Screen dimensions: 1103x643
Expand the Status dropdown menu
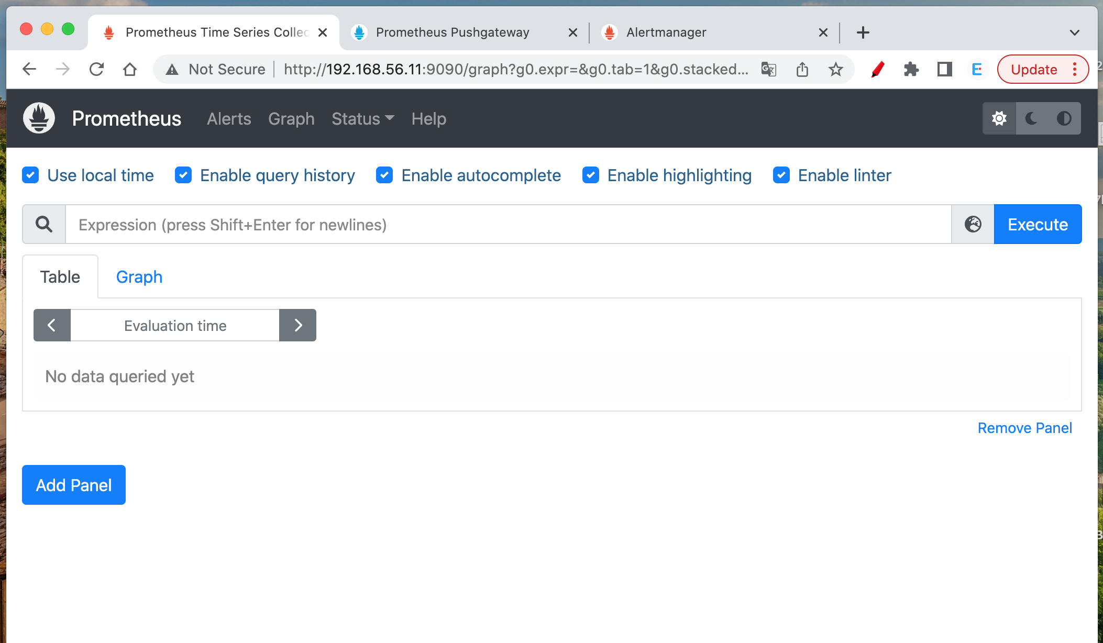point(363,119)
